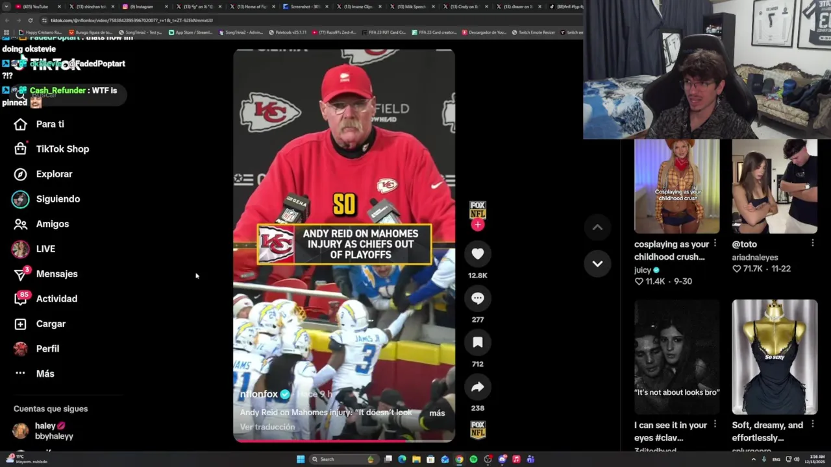831x467 pixels.
Task: Open the Siguiendo feed
Action: pyautogui.click(x=47, y=199)
